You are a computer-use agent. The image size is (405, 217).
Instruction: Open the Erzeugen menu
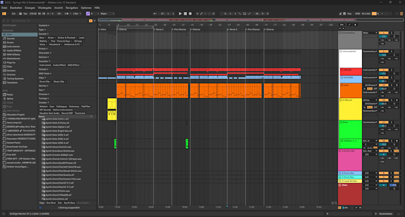[30, 8]
